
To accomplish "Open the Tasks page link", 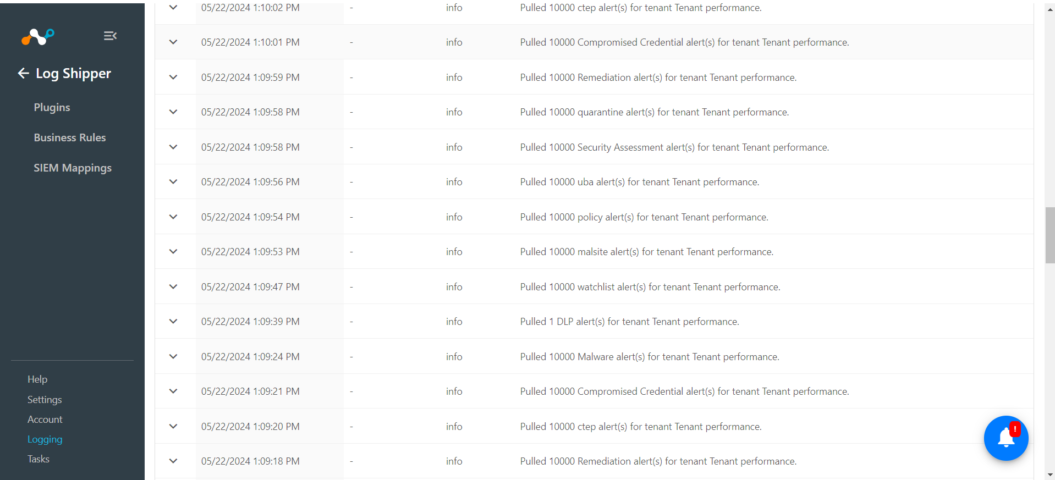I will coord(39,459).
